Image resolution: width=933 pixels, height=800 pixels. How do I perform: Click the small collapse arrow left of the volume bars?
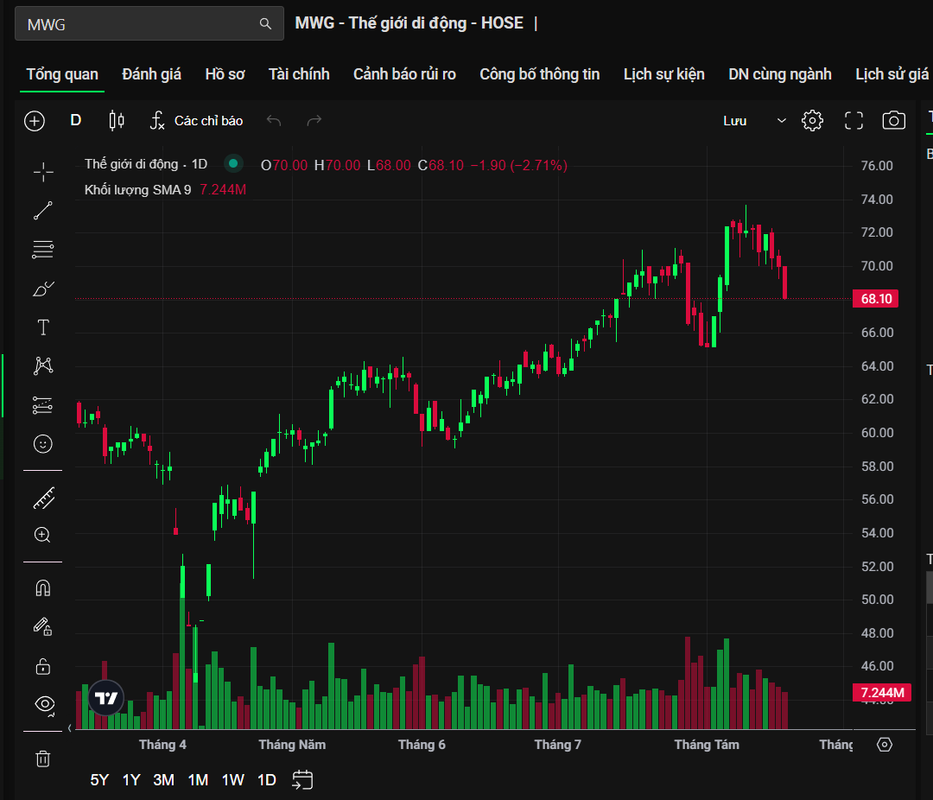click(x=70, y=728)
